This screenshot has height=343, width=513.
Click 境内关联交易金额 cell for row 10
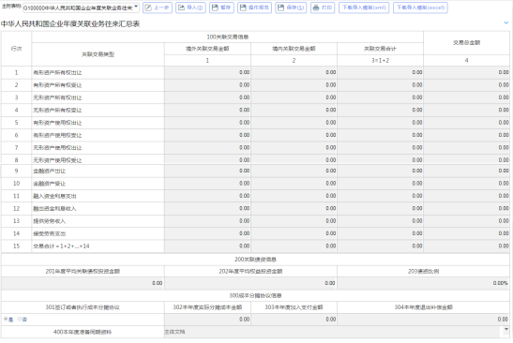pyautogui.click(x=294, y=184)
